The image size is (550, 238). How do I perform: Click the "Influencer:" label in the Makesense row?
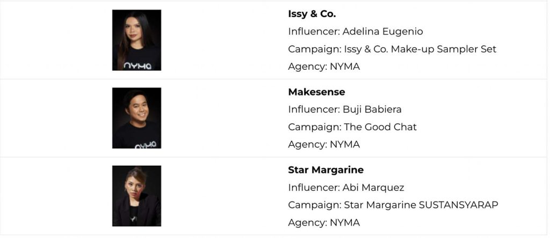(314, 109)
